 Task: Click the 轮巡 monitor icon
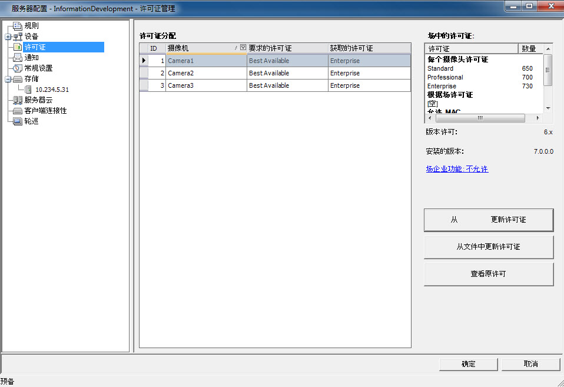pyautogui.click(x=17, y=121)
